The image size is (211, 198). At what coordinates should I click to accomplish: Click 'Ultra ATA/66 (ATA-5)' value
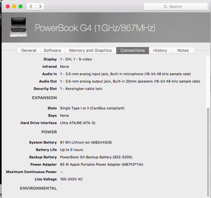click(x=78, y=123)
